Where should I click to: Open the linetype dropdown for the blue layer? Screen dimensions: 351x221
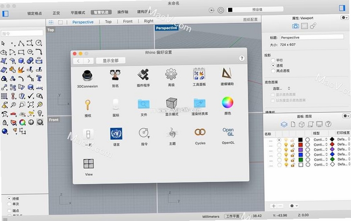pos(321,154)
